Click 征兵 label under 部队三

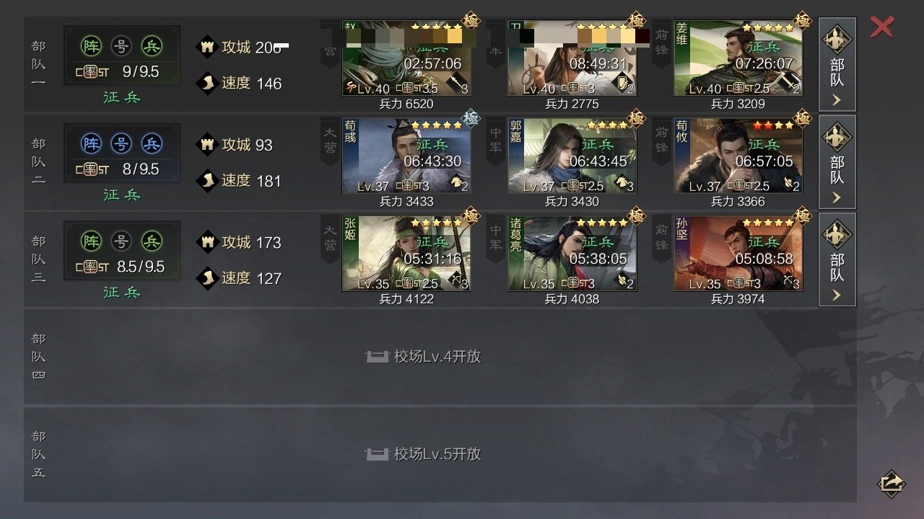point(121,292)
